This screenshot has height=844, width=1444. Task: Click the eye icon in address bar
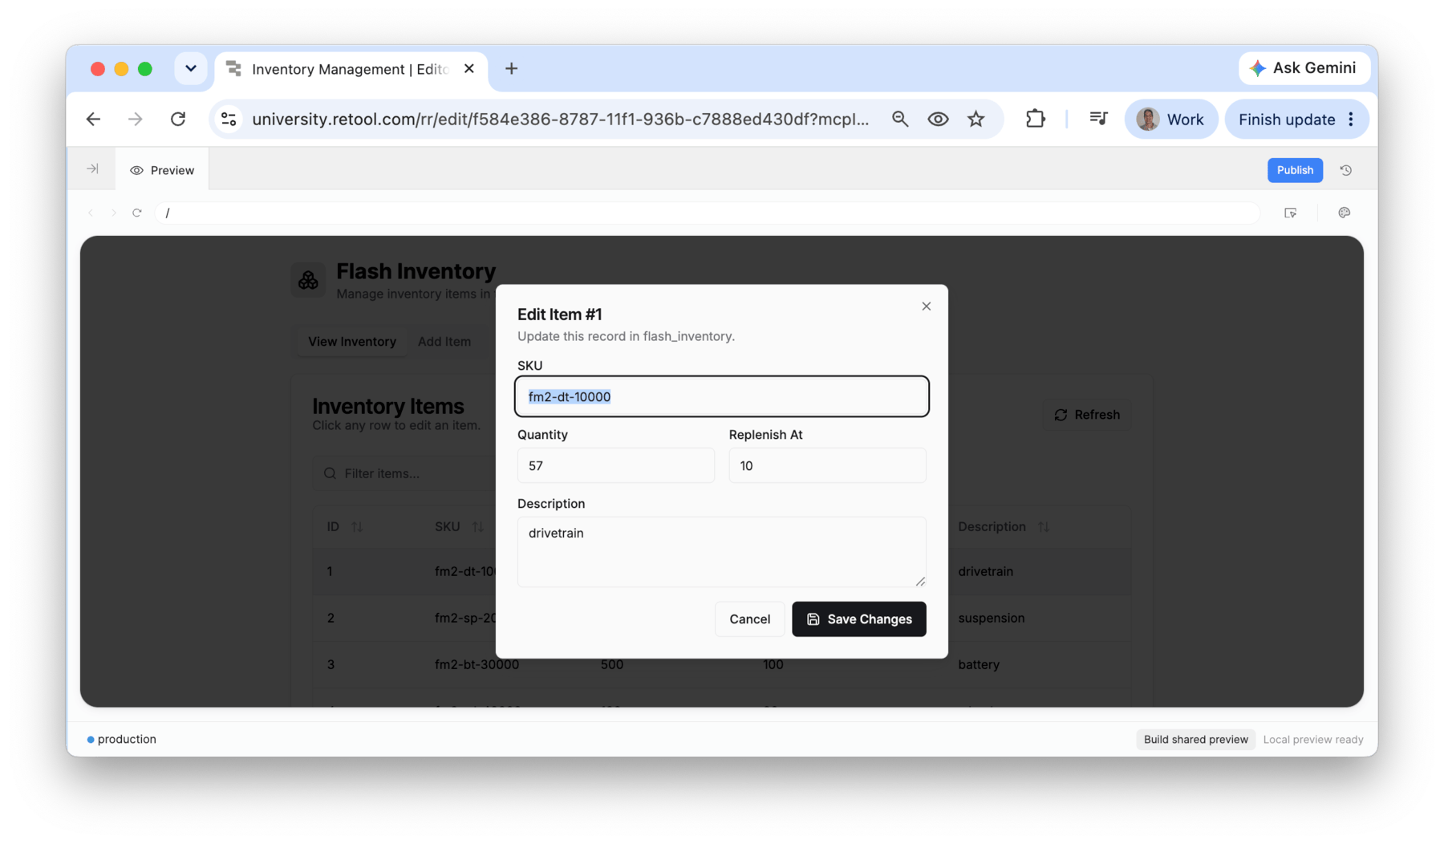tap(938, 120)
